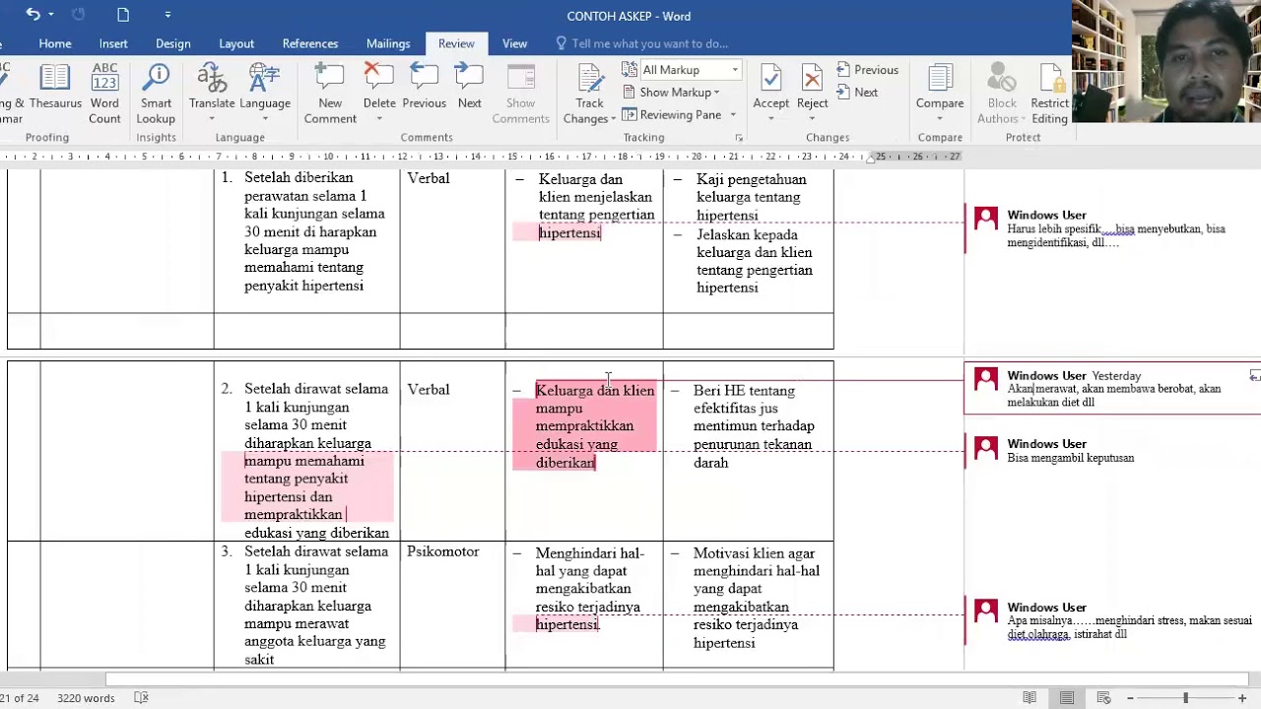The width and height of the screenshot is (1261, 709).
Task: Launch Smart Lookup
Action: [156, 95]
